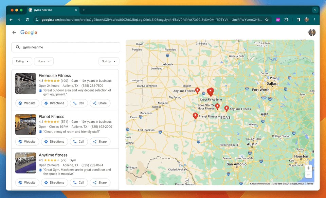Screen dimensions: 326x198
Task: Click phone number (325) 692-2000
Action: (x=101, y=126)
